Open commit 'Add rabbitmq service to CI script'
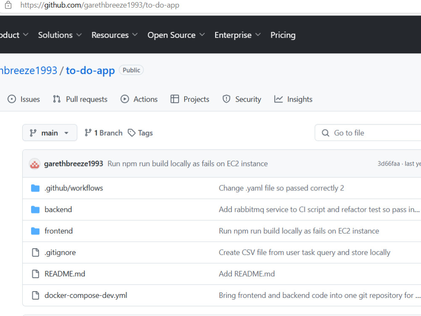The height and width of the screenshot is (316, 421). [x=319, y=209]
